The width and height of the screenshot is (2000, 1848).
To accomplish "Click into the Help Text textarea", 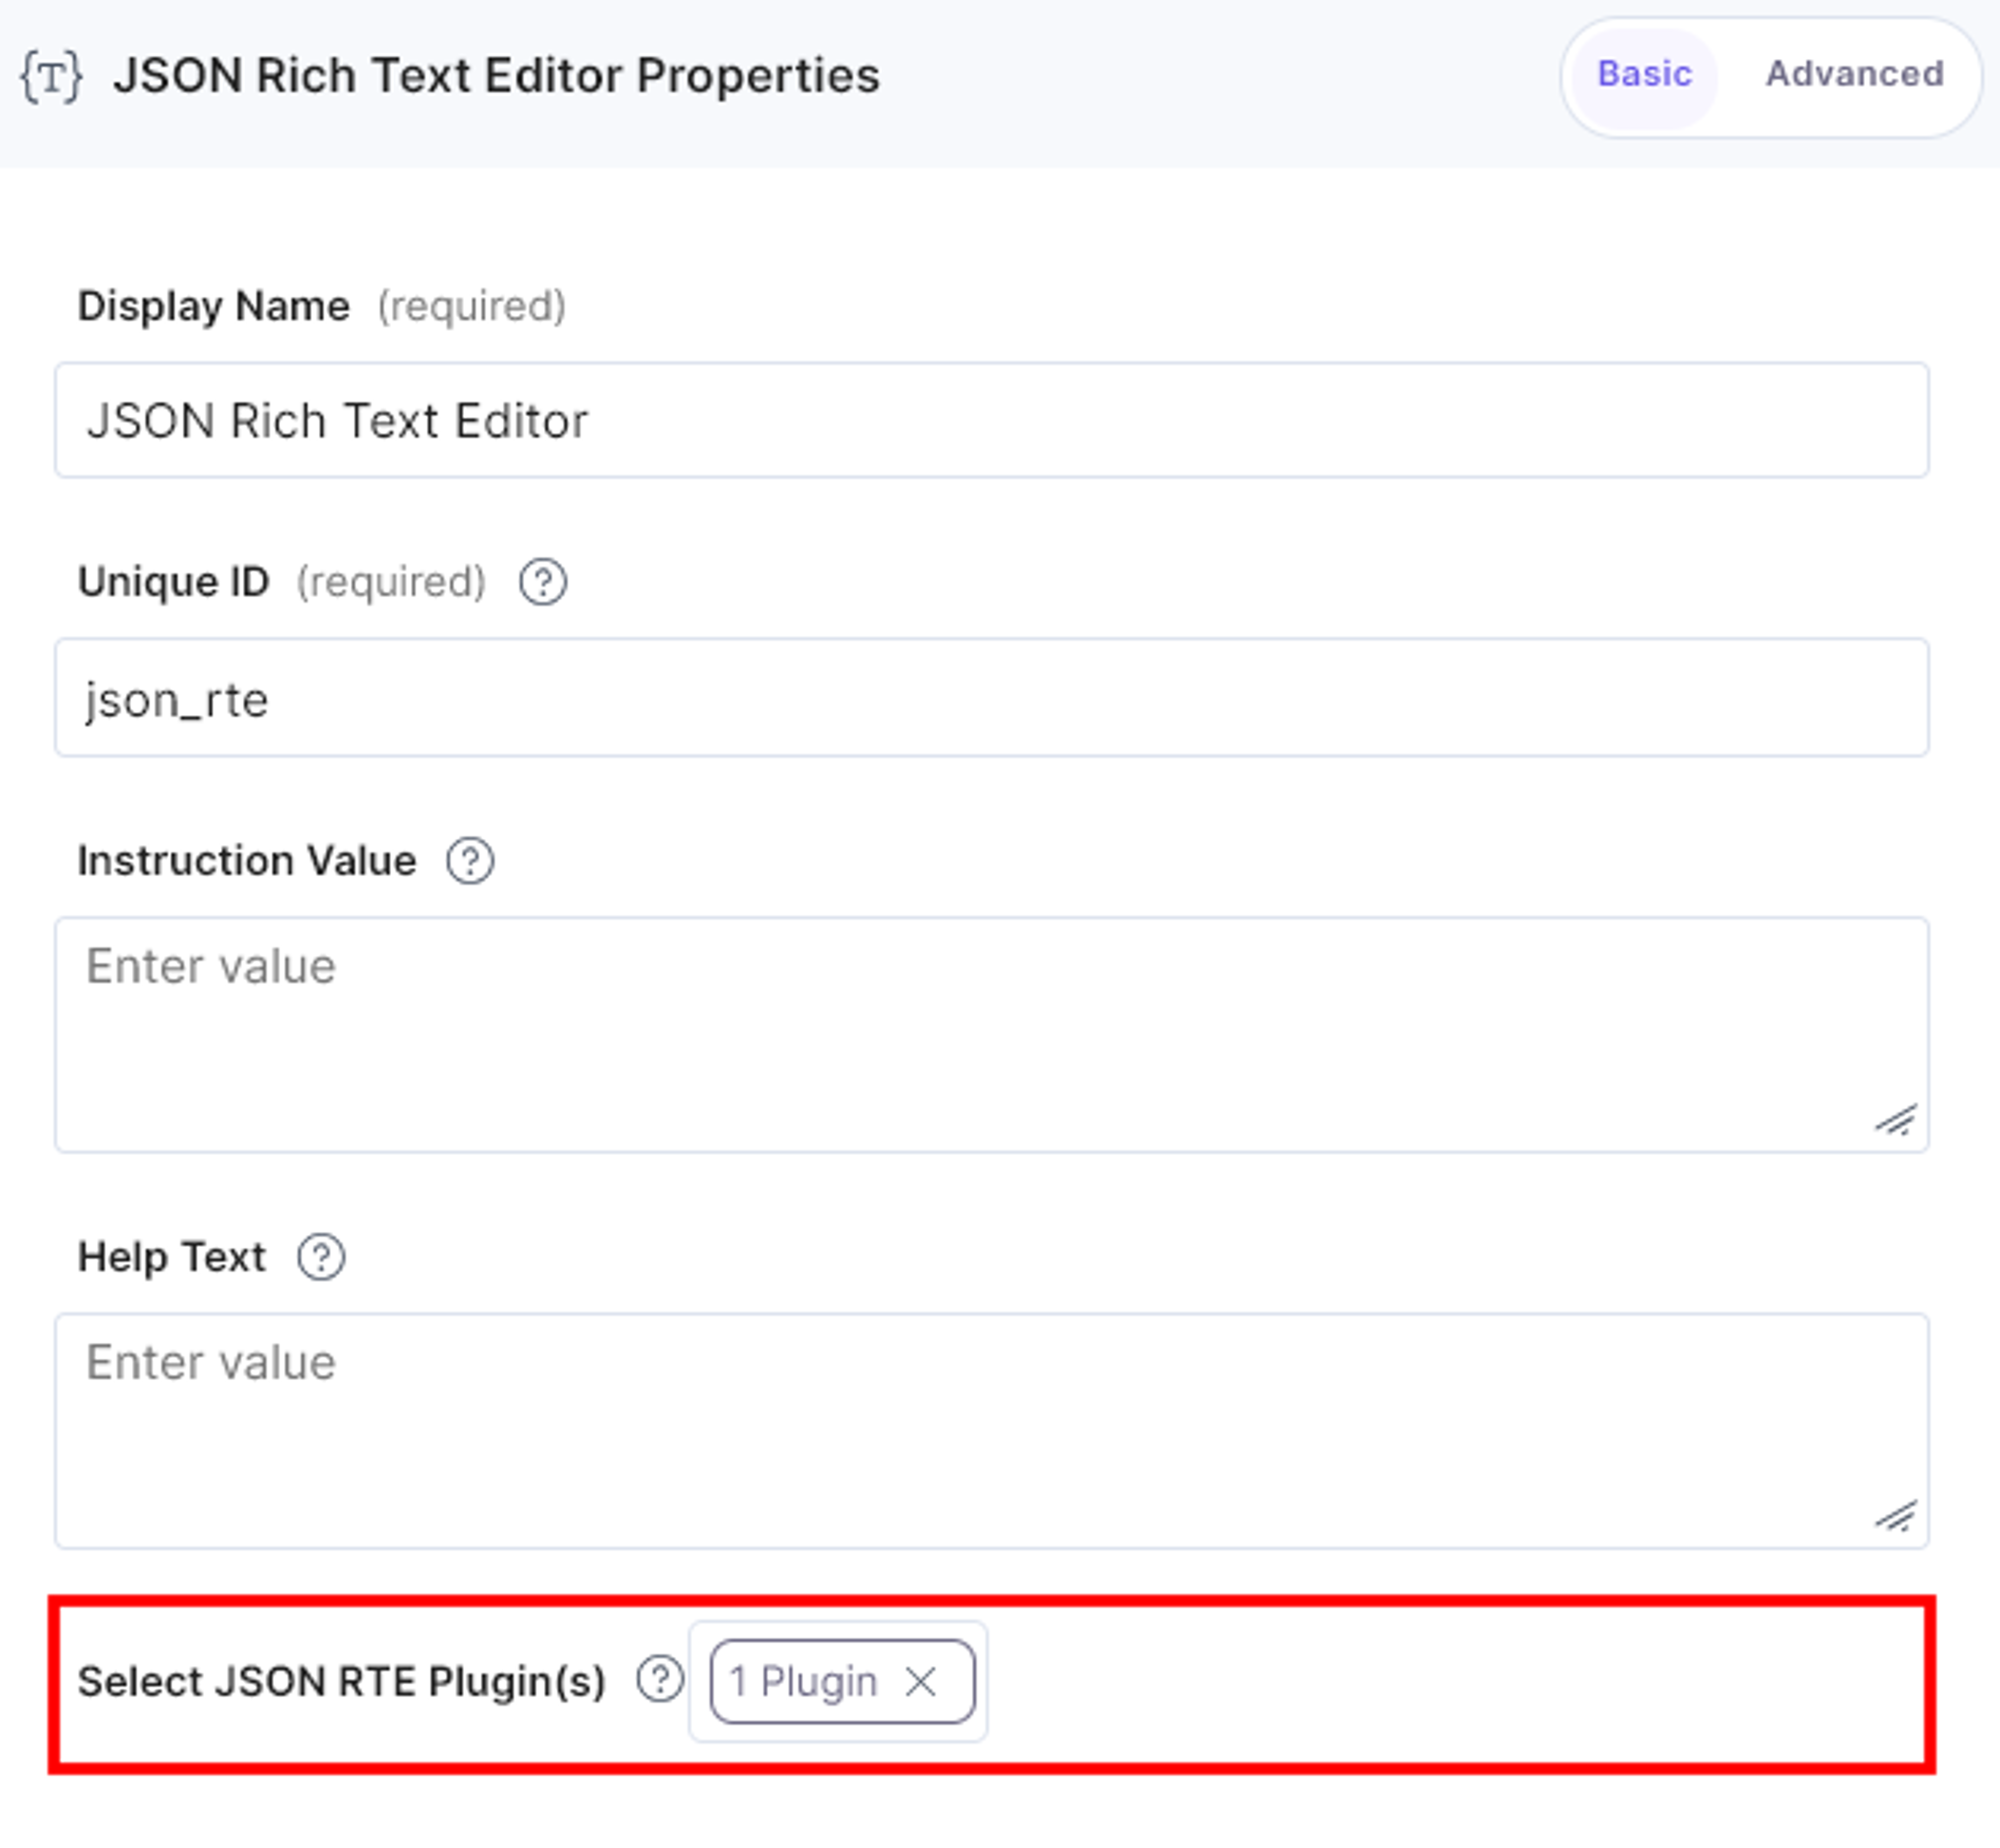I will coord(992,1431).
